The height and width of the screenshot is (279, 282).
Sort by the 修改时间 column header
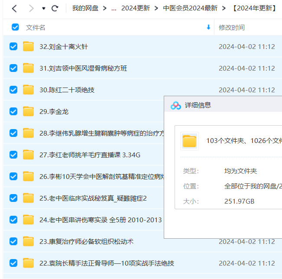232,27
